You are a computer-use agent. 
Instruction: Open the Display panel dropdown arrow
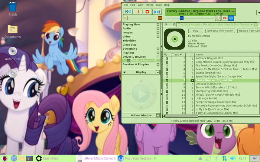pyautogui.click(x=124, y=72)
